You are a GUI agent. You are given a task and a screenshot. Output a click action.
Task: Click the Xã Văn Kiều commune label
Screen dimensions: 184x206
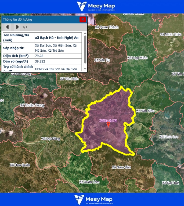(145, 111)
